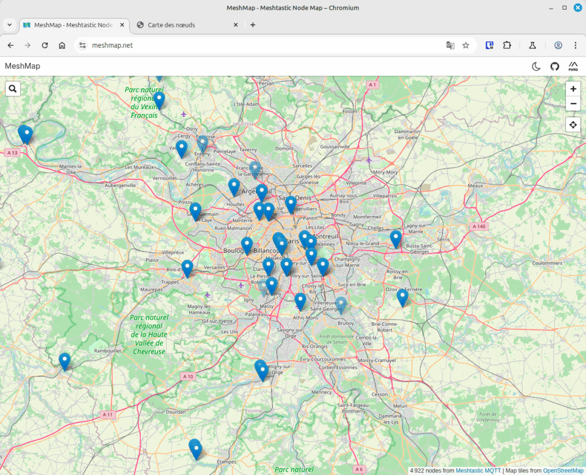The image size is (586, 475).
Task: Open the Extensions puzzle menu
Action: (x=507, y=45)
